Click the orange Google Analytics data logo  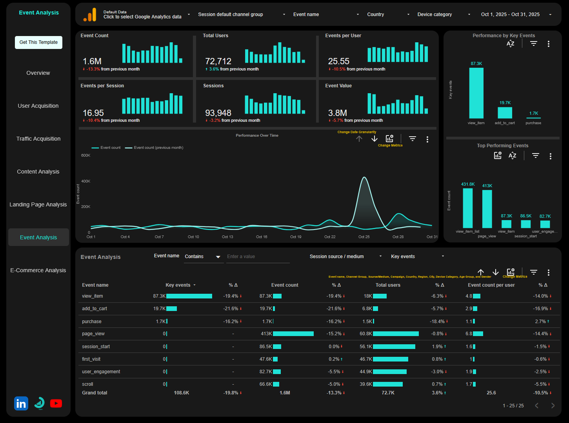90,14
